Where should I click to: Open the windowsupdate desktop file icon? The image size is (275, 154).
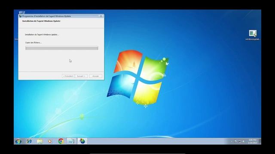pos(253,35)
